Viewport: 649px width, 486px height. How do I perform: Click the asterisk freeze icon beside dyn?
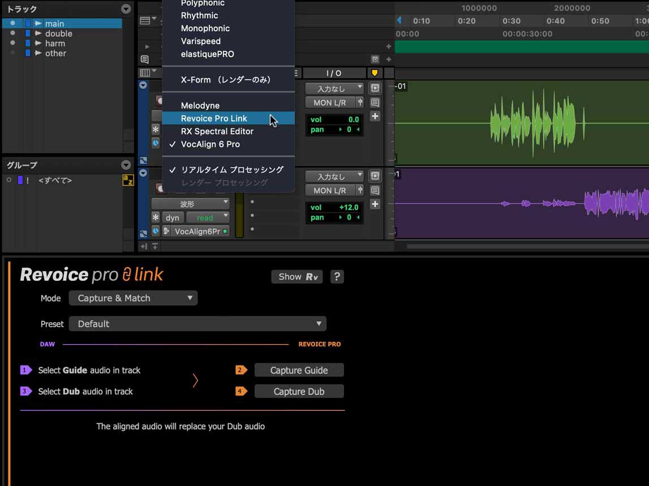click(x=156, y=218)
